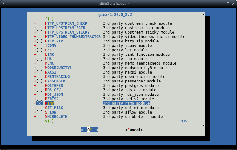
Task: Enable the POSTGRES checkbox
Action: 39,86
